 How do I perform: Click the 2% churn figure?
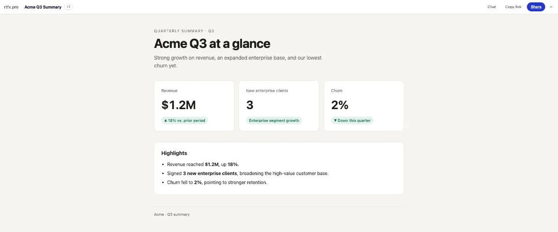(x=340, y=105)
